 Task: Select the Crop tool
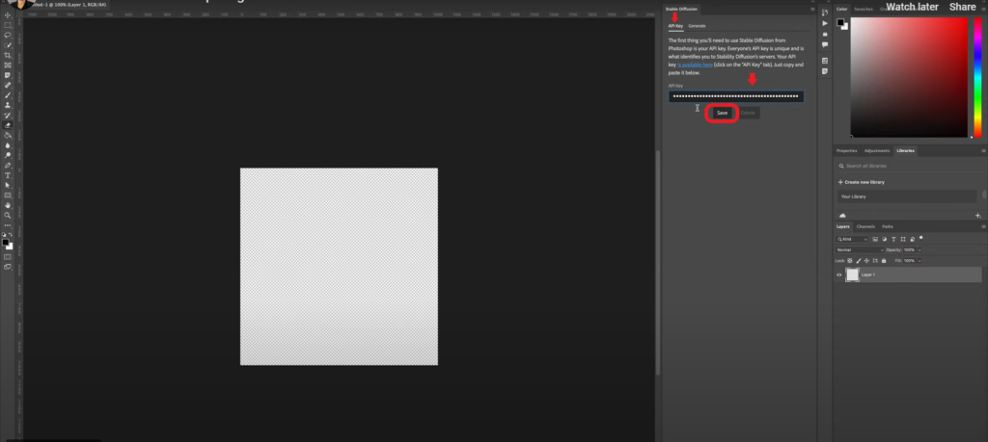coord(8,55)
